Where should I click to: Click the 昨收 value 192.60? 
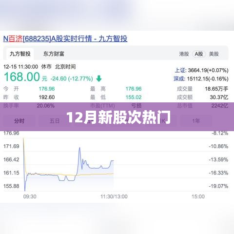(47, 97)
